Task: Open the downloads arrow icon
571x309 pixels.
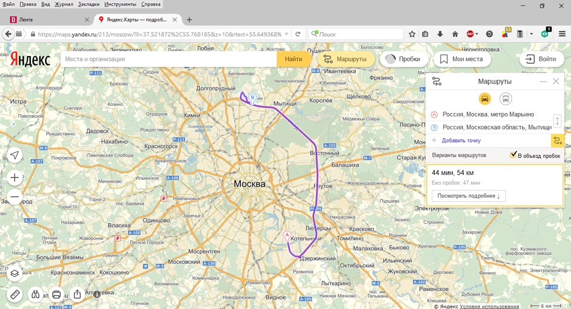Action: pos(440,34)
